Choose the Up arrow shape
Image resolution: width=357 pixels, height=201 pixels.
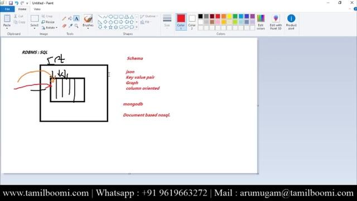(x=132, y=22)
